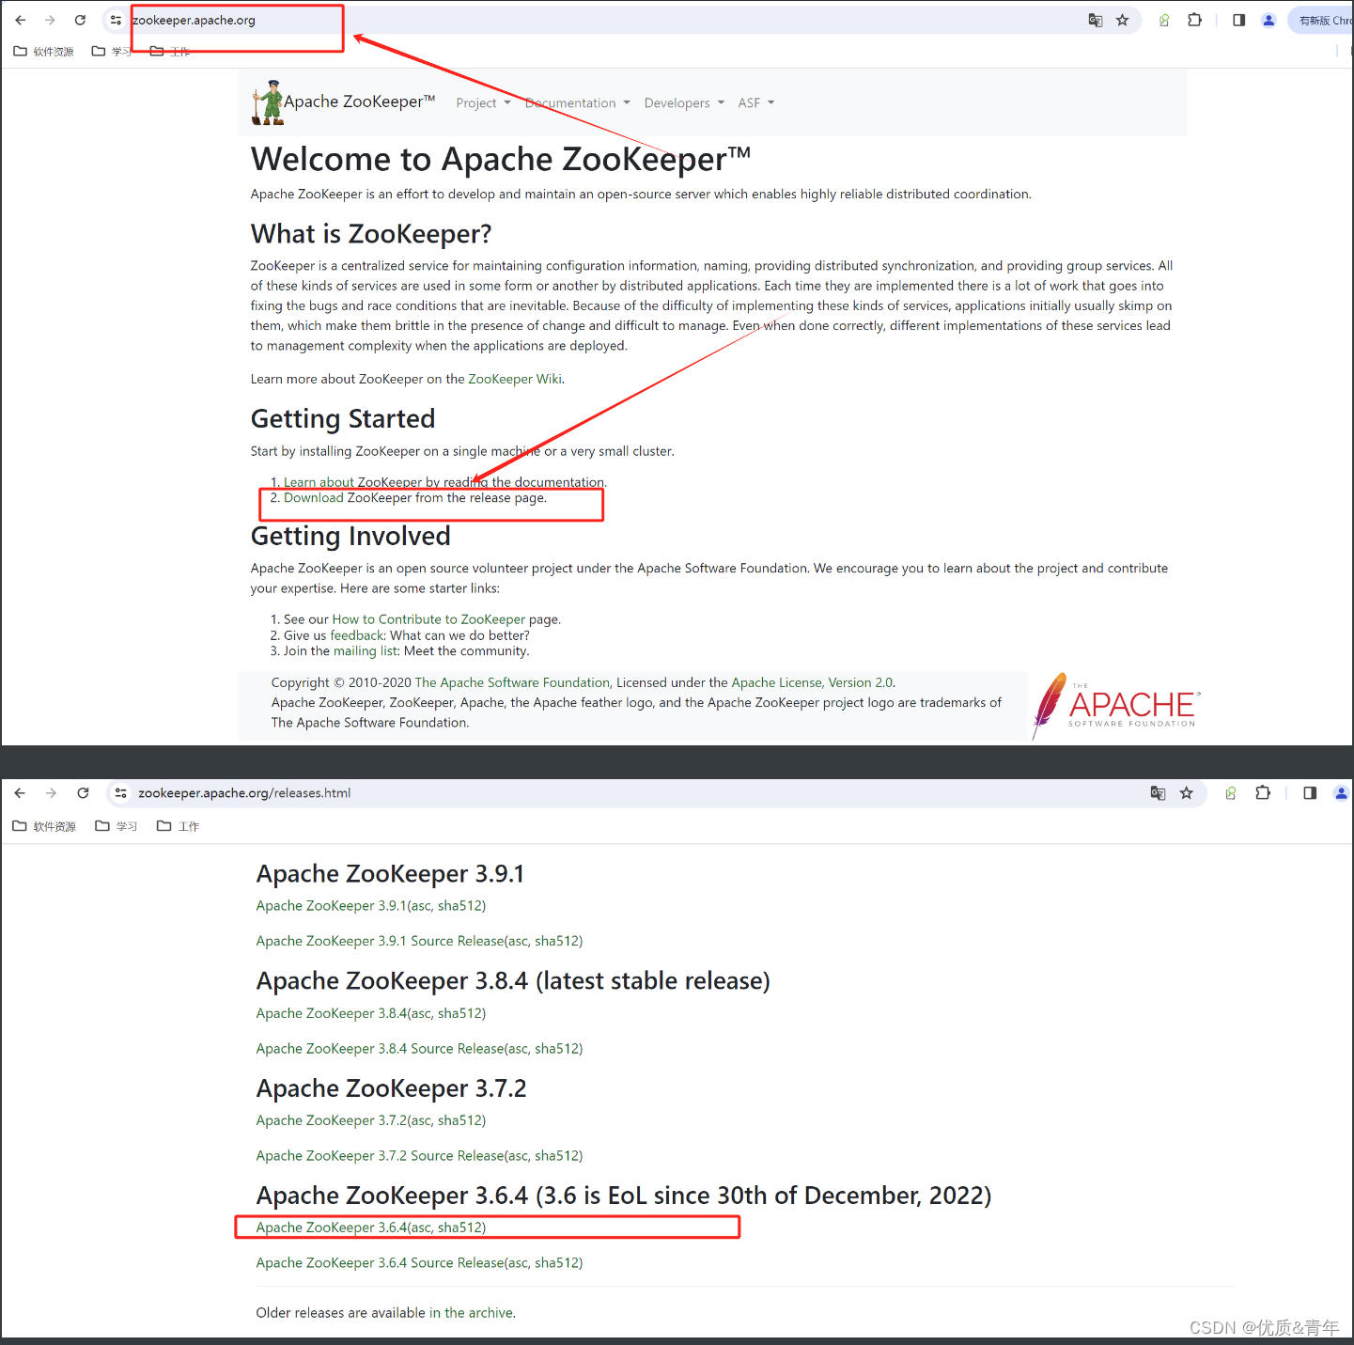1354x1345 pixels.
Task: Focus the zookeeper.apache.org address bar
Action: pos(601,20)
